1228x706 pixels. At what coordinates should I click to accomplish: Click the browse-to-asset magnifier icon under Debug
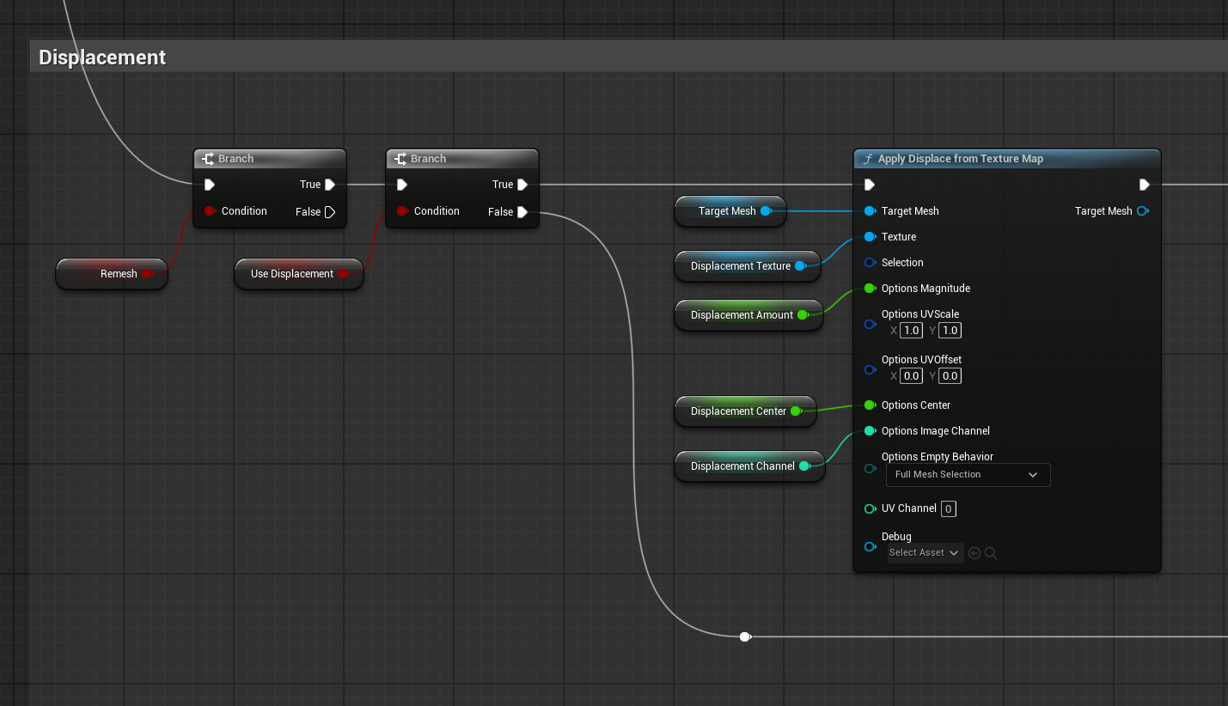click(991, 553)
